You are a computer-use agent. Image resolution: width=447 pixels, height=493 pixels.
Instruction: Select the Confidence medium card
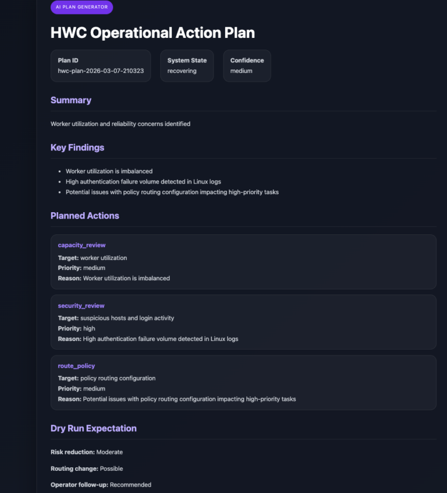coord(247,65)
